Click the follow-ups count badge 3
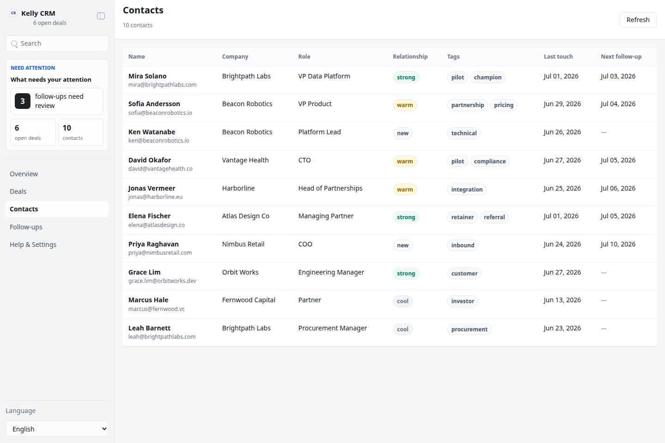 click(x=23, y=101)
